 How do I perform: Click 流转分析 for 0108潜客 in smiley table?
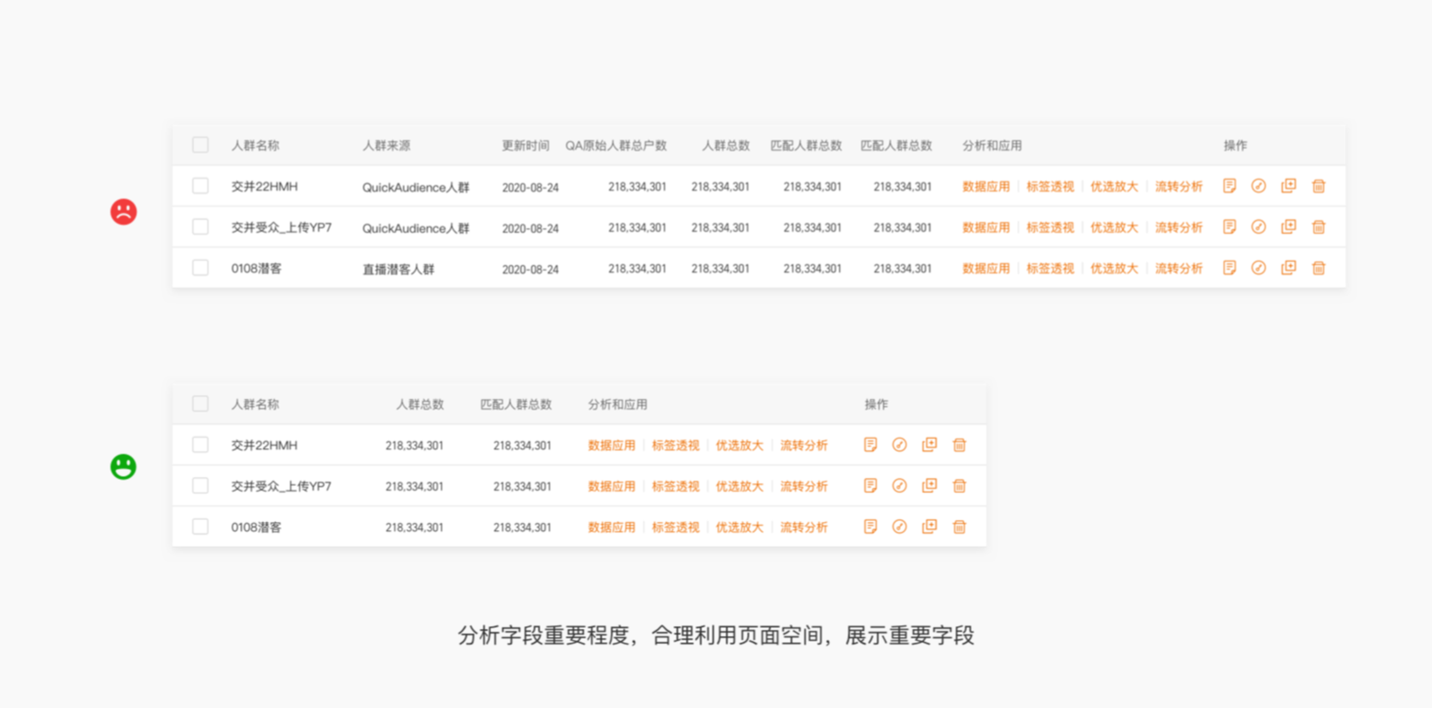(804, 527)
